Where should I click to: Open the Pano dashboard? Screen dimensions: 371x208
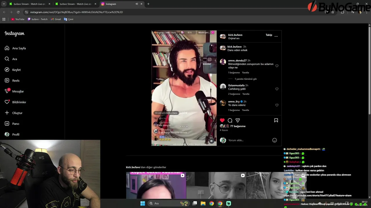click(x=12, y=124)
